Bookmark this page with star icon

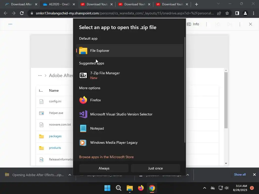(227, 13)
